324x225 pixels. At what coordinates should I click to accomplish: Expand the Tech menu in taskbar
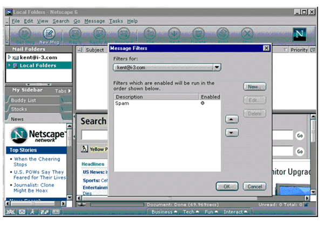point(191,212)
